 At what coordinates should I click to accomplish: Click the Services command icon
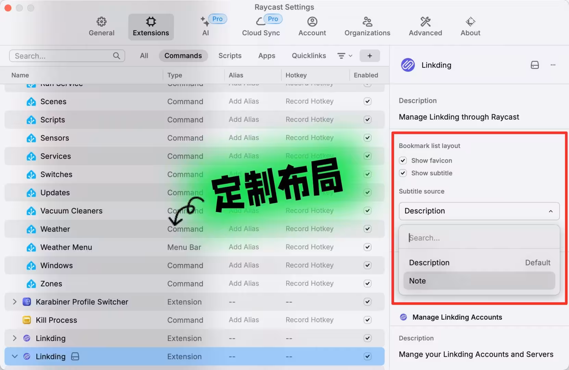[31, 156]
